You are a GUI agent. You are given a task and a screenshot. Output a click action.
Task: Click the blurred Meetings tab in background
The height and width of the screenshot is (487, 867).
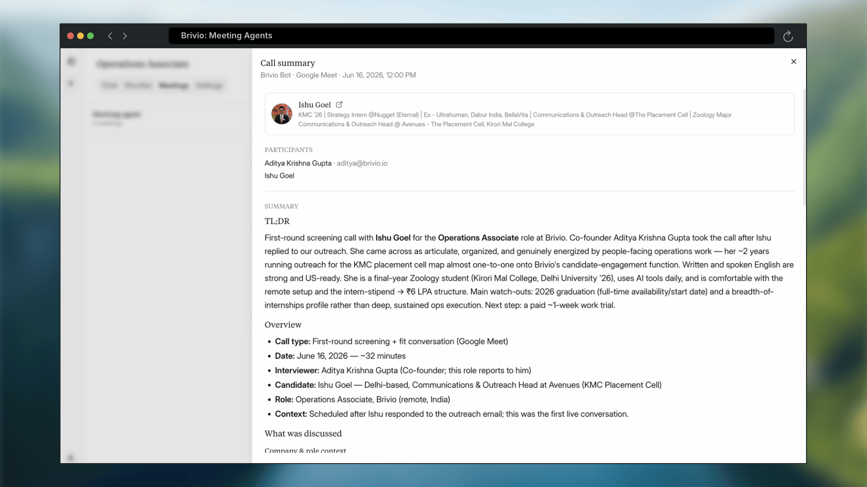click(x=174, y=85)
